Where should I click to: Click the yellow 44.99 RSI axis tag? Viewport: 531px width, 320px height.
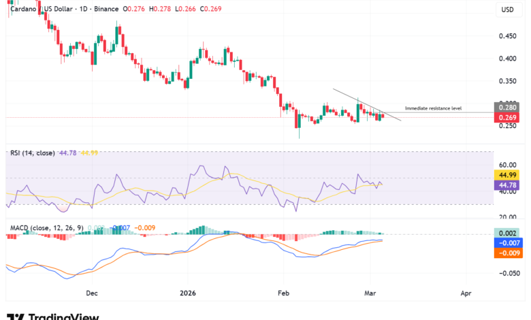click(x=507, y=174)
